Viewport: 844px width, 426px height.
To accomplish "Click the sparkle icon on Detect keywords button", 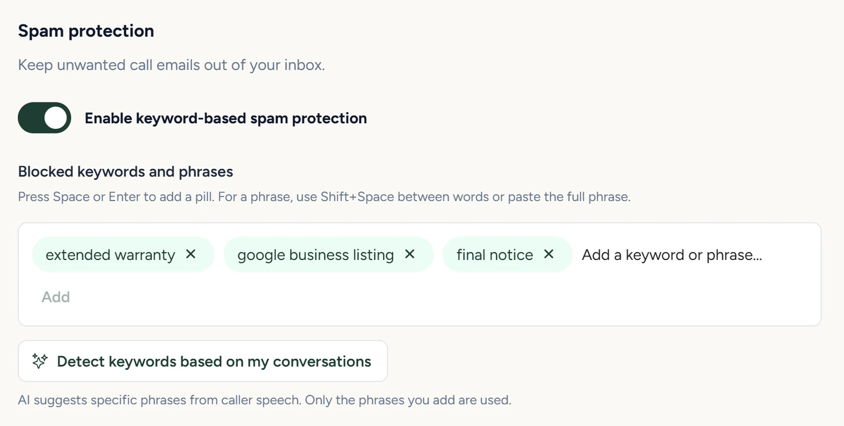I will (40, 361).
